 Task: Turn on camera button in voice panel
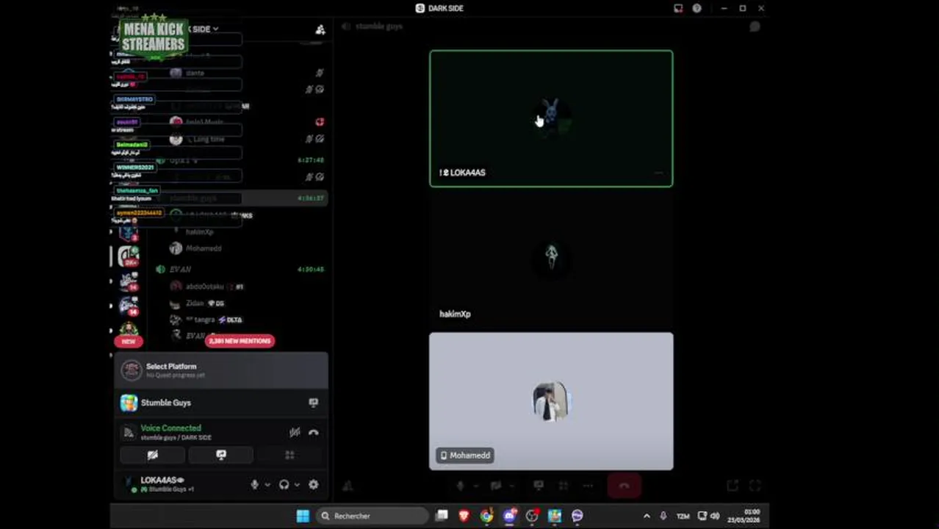click(x=152, y=455)
